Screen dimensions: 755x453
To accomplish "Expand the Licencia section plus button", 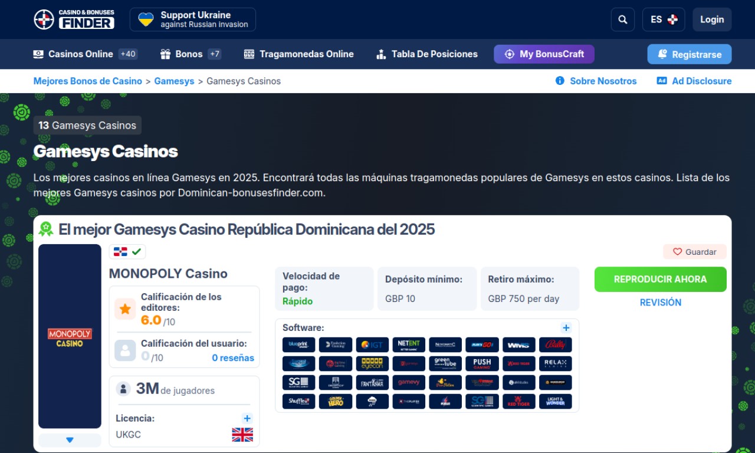I will 247,418.
